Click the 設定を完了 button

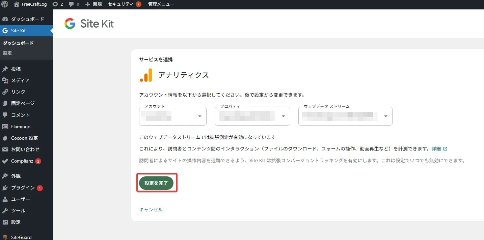pyautogui.click(x=157, y=183)
